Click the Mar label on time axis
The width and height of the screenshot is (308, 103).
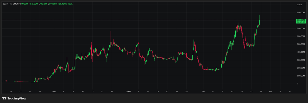click(x=271, y=91)
